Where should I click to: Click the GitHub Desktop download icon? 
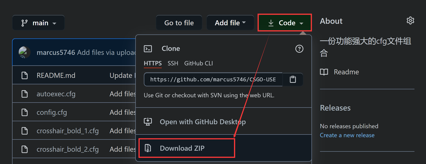pyautogui.click(x=148, y=122)
